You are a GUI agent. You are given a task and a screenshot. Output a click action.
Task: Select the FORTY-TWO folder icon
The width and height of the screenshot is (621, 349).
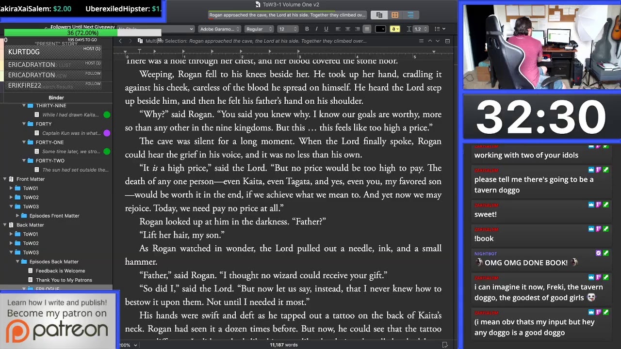point(30,161)
